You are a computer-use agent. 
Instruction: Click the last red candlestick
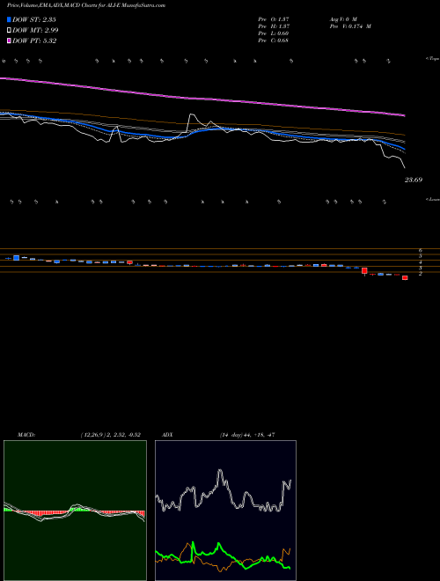(405, 277)
